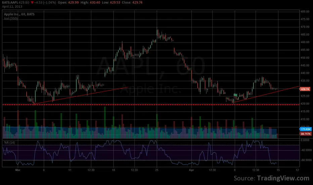Click the April 12, 2013 date label

(x=12, y=7)
